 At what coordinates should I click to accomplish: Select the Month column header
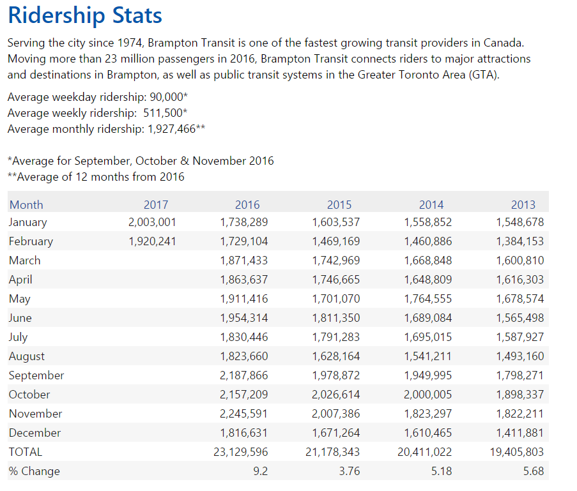tap(26, 205)
